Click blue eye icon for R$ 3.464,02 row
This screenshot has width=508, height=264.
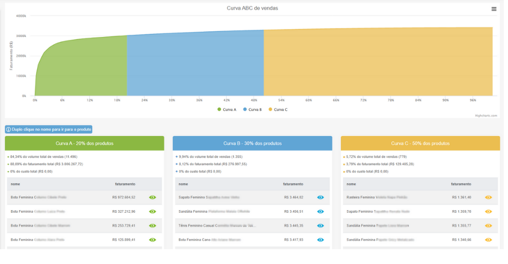coord(320,197)
